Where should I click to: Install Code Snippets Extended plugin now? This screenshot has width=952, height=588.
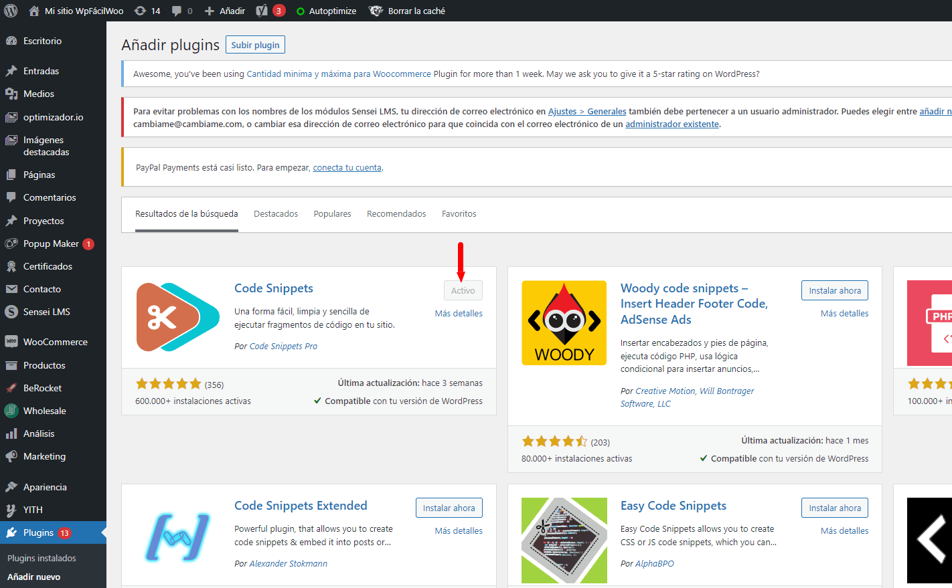[x=449, y=508]
